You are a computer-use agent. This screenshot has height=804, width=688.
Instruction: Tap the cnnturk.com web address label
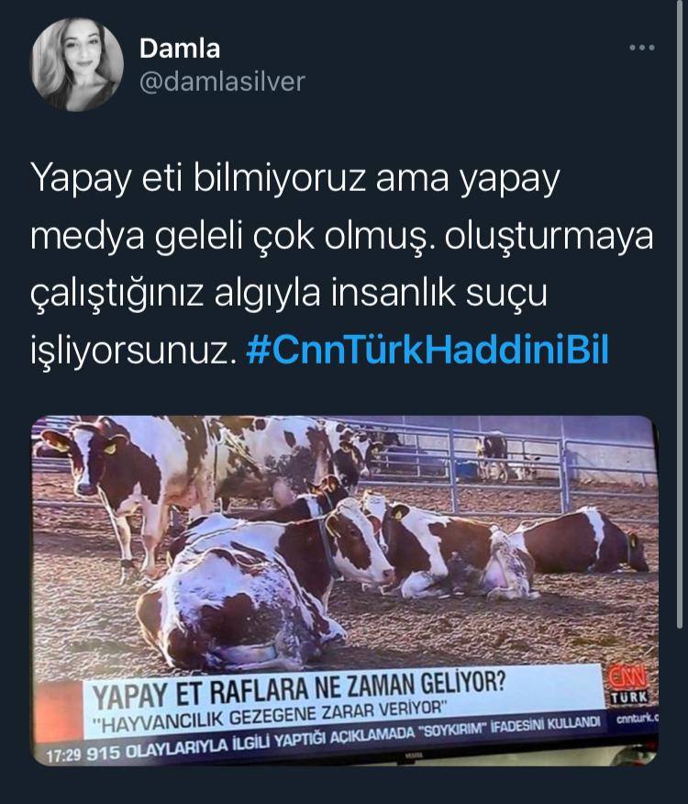(637, 719)
